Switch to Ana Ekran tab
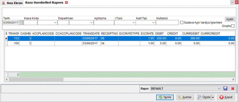Viewport: 239px width, 102px height. pos(12,3)
